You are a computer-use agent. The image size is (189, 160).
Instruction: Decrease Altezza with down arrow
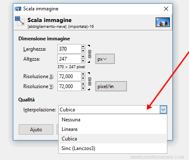(x=83, y=61)
